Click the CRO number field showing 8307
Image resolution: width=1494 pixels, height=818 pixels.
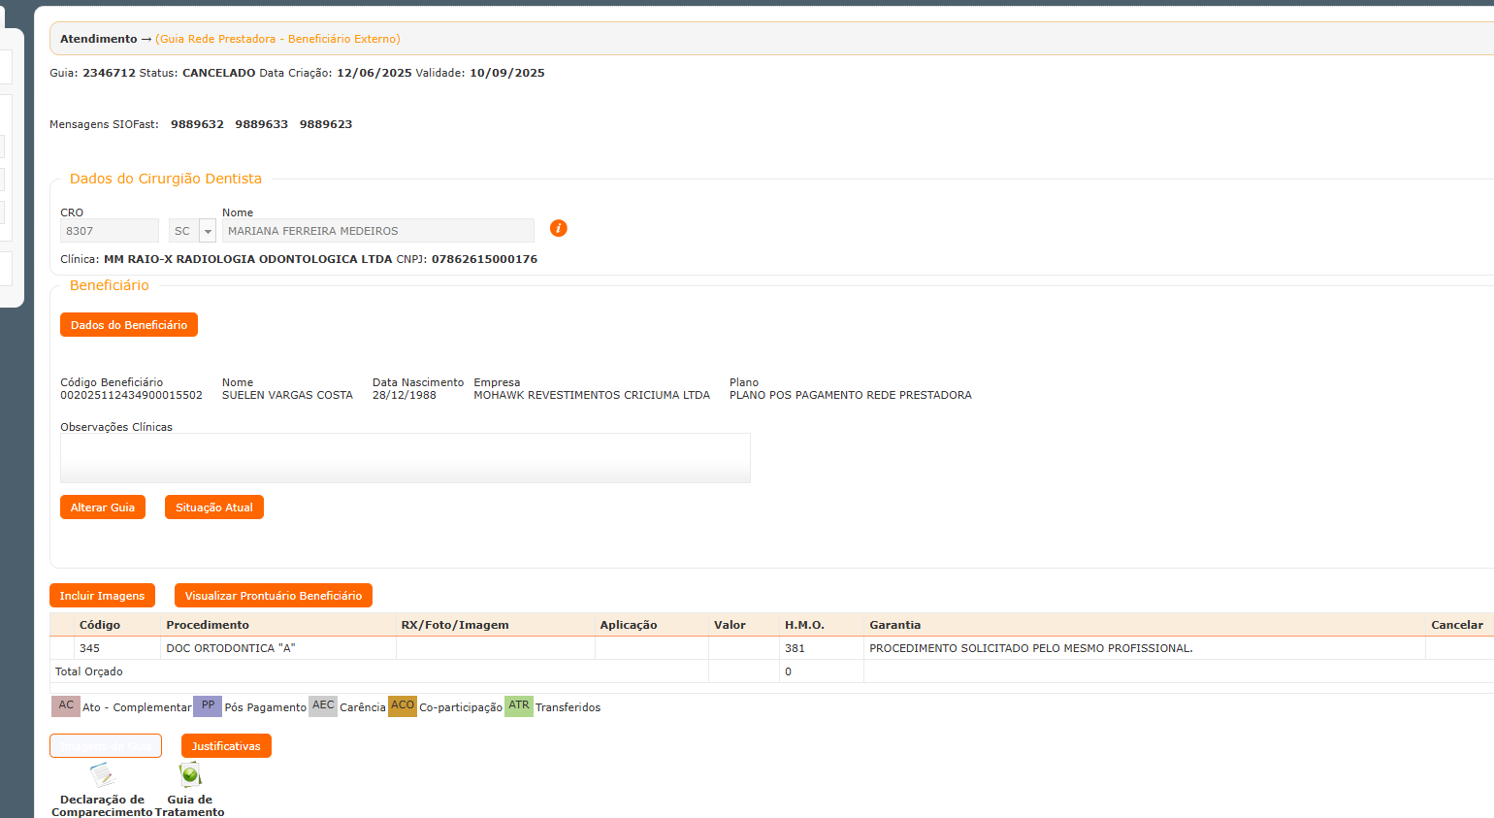(x=109, y=231)
